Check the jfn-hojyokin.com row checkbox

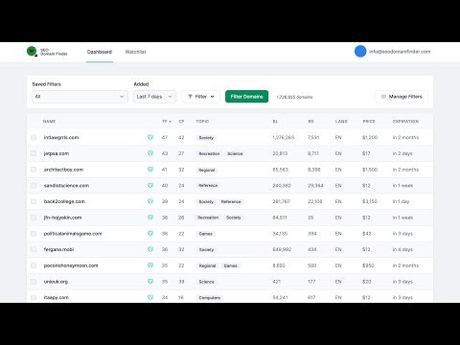[x=34, y=218]
